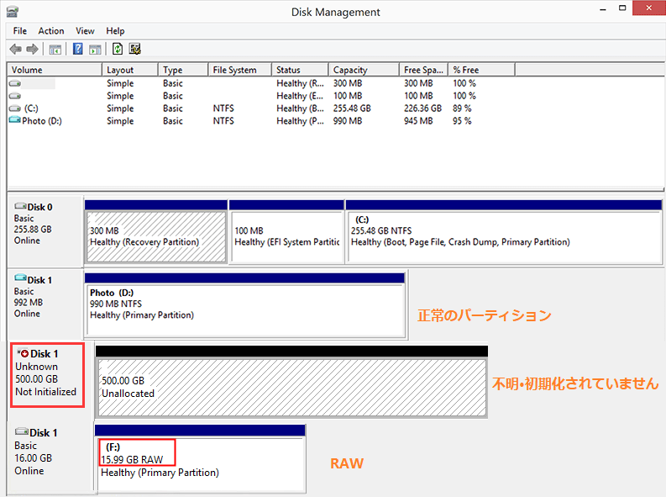Open the File menu
The height and width of the screenshot is (497, 666).
click(20, 31)
